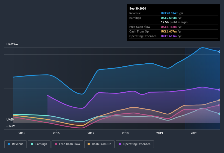The height and width of the screenshot is (153, 224).
Task: Click the Cash From Op end data point marker
Action: coord(219,100)
